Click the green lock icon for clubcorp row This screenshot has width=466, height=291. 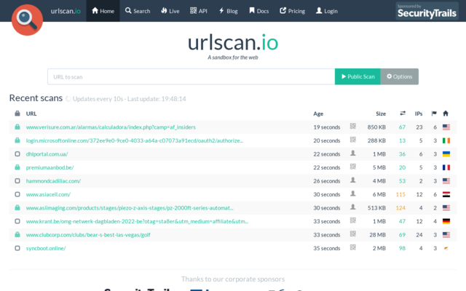[x=17, y=234]
